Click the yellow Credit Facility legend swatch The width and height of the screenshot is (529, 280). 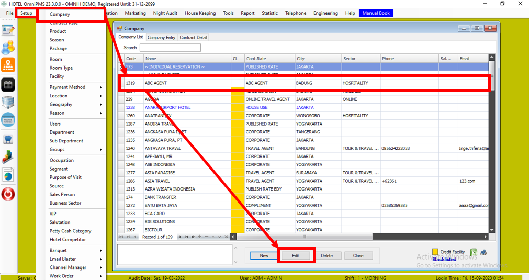point(435,252)
